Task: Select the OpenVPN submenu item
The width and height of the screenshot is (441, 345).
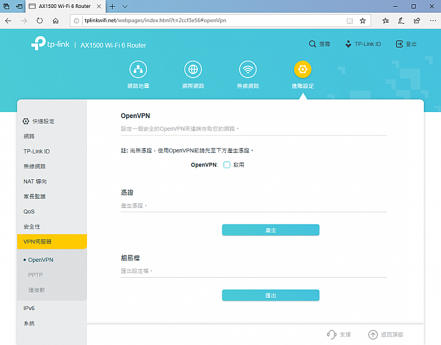Action: (41, 260)
